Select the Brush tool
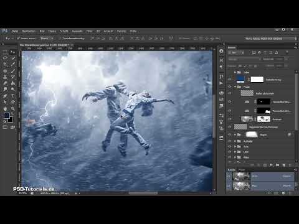The width and height of the screenshot is (299, 224). point(12,71)
